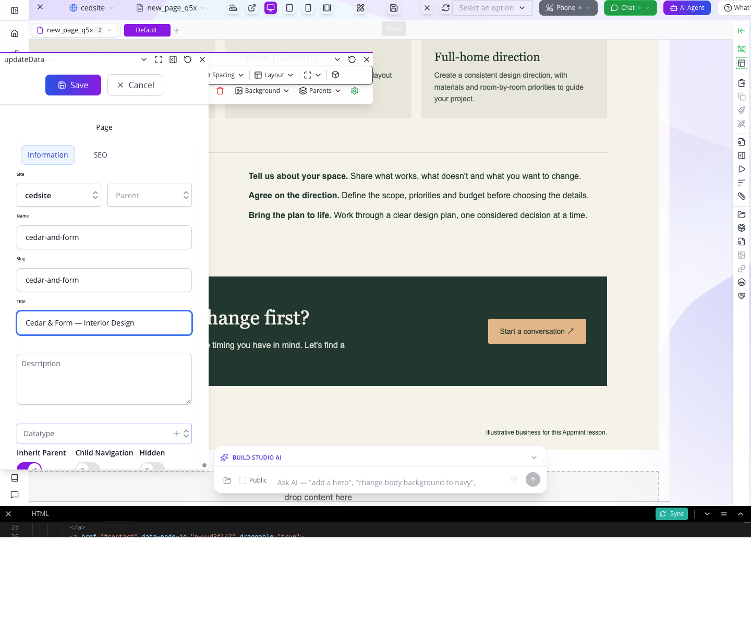Viewport: 751px width, 626px height.
Task: Click the Description text area
Action: [x=104, y=379]
